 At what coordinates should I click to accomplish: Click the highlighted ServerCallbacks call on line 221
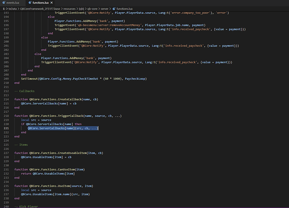63,128
